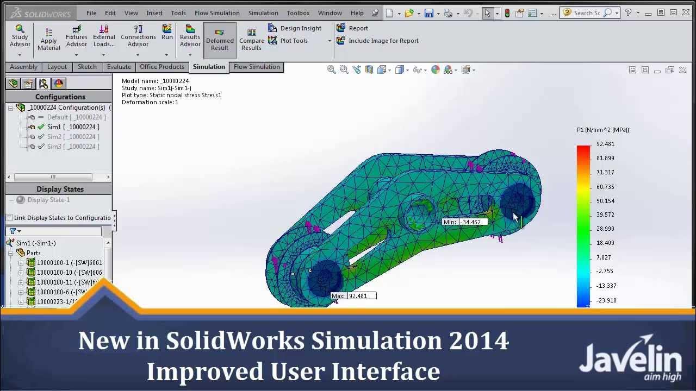Switch to the DisplayManager tab
Viewport: 696px width, 391px height.
tap(59, 84)
